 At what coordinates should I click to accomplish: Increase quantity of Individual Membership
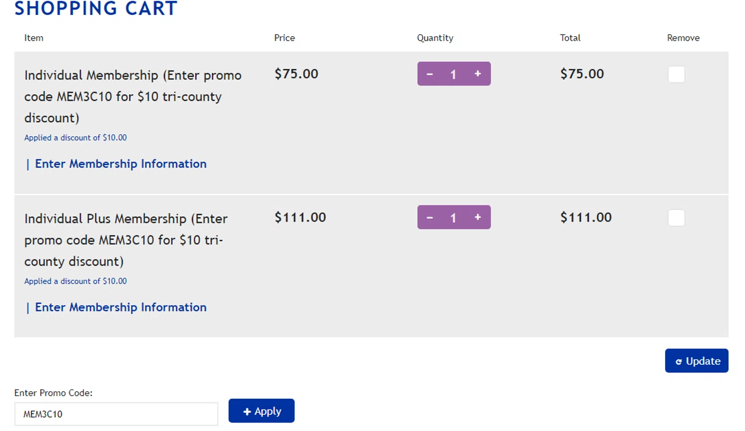pos(478,74)
